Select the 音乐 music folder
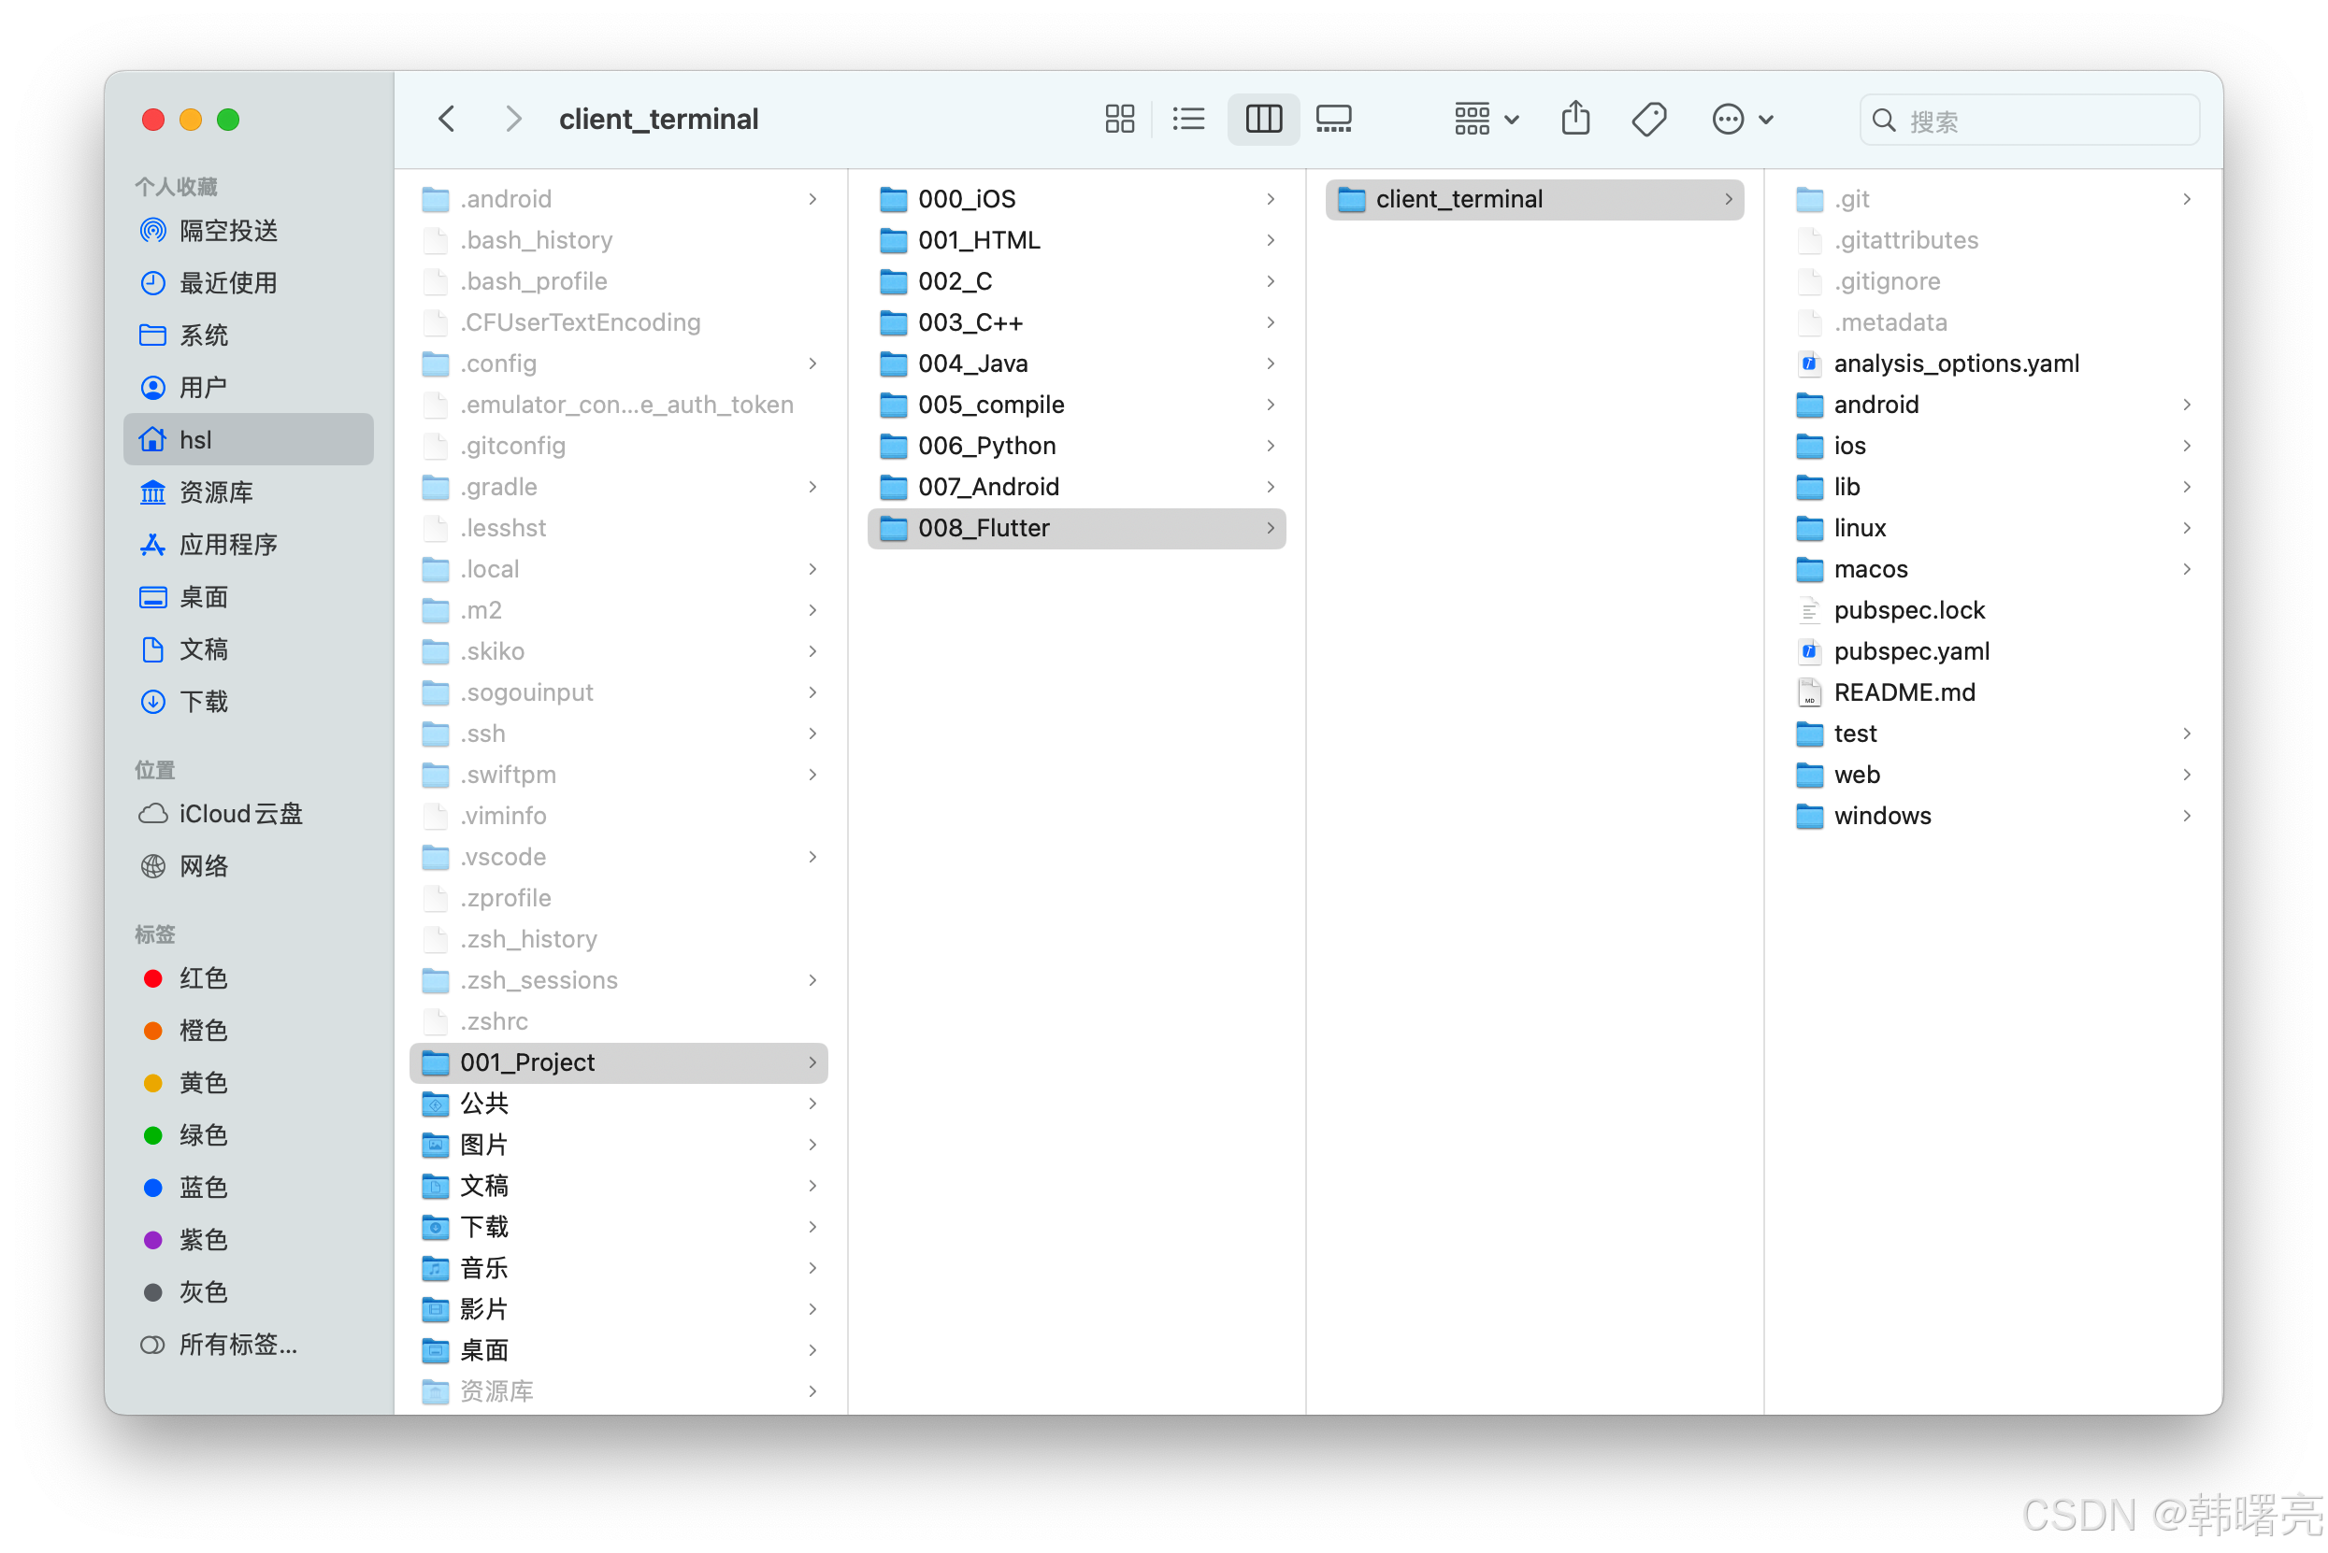The width and height of the screenshot is (2328, 1553). coord(618,1268)
